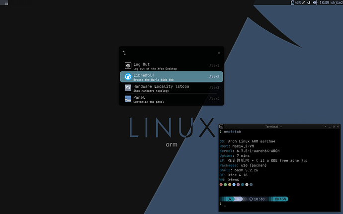Click the Alt+2 shortcut label in launcher
Viewport: 343px width, 214px height.
tap(214, 77)
